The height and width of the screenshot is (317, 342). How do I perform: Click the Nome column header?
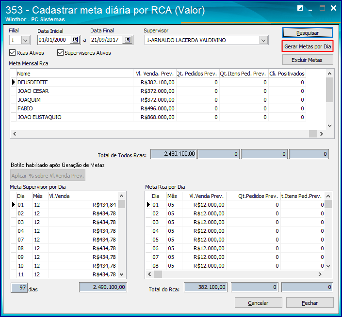tap(75, 74)
